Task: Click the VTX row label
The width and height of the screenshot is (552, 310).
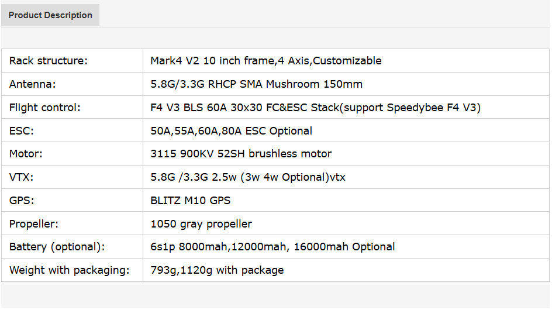Action: coord(22,177)
